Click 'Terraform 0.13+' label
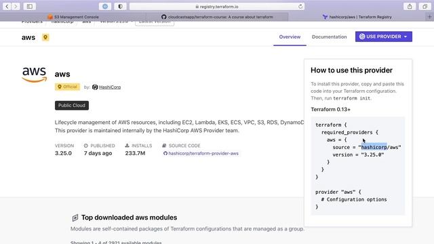 point(330,109)
